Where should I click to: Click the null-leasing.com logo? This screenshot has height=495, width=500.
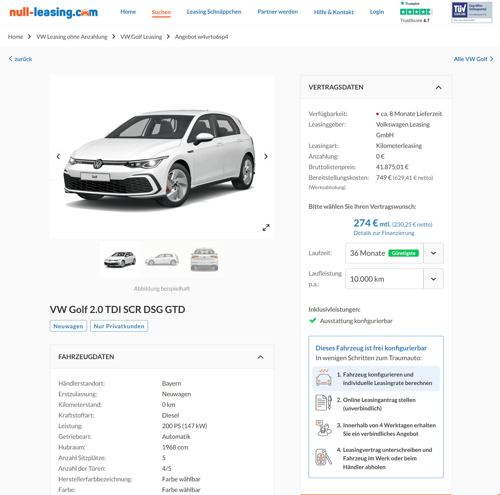point(53,12)
